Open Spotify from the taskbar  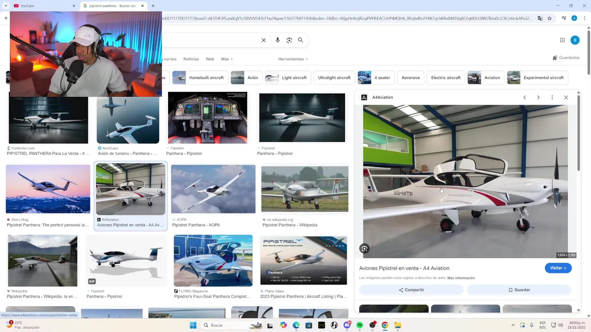pos(360,325)
